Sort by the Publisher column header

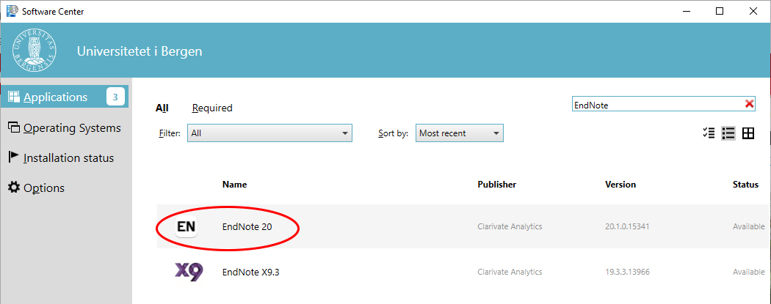pos(496,185)
